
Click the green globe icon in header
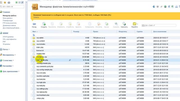coord(165,7)
